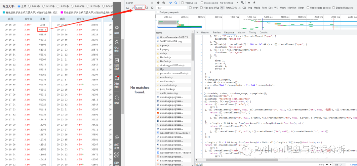Click the network Filter text field
The image size is (357, 166).
pos(171,8)
